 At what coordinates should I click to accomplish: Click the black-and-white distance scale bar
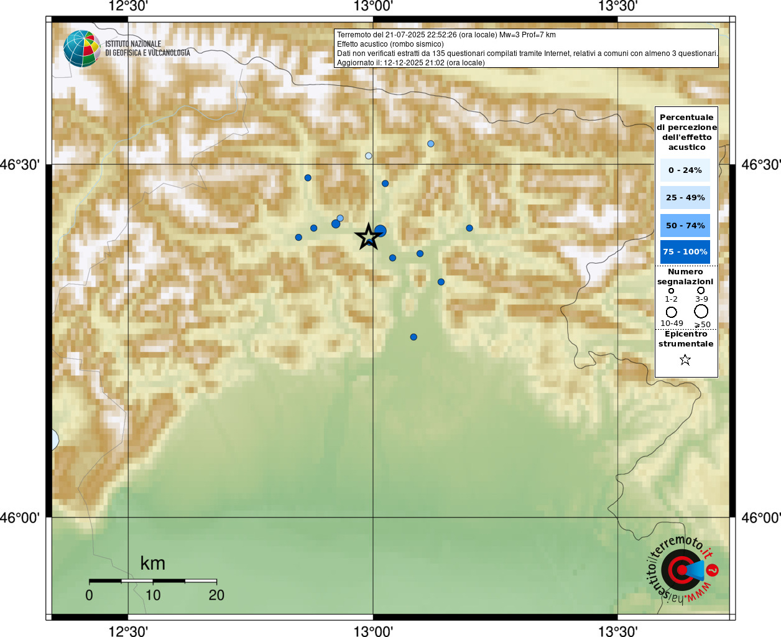coord(153,581)
